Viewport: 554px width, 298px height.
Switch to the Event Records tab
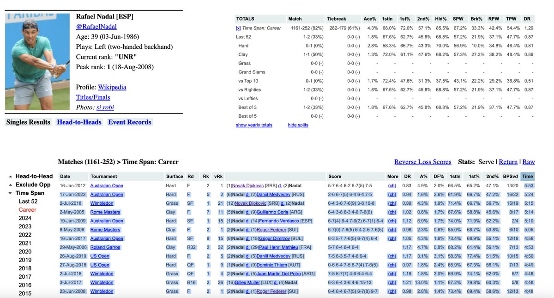tap(130, 122)
